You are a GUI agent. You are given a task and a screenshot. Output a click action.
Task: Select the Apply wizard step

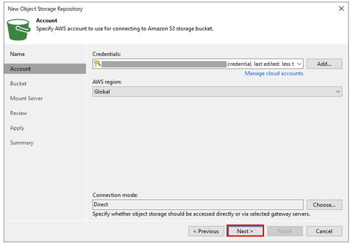[x=17, y=128]
